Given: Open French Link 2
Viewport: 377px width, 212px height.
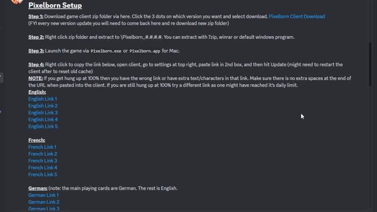Looking at the screenshot, I should [42, 154].
